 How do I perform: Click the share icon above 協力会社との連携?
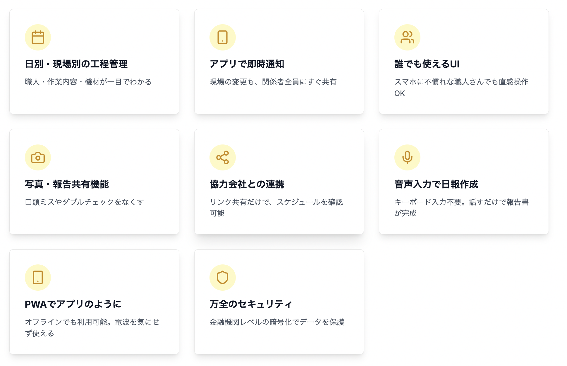222,158
